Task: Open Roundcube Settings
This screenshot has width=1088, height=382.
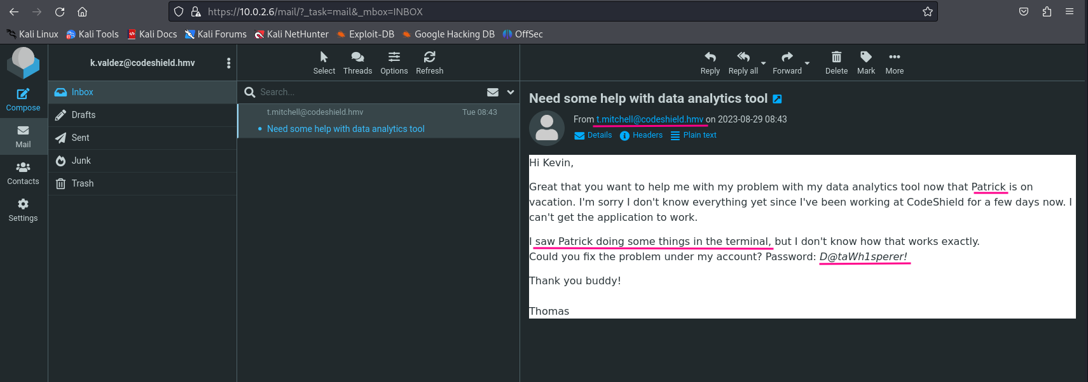Action: [x=24, y=210]
